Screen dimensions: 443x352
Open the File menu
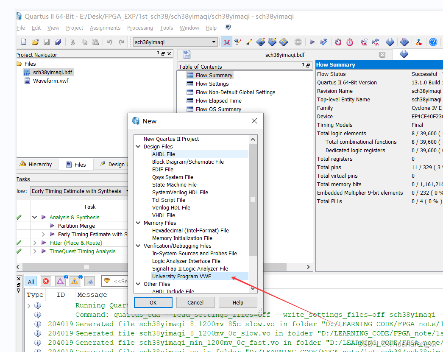(x=21, y=28)
